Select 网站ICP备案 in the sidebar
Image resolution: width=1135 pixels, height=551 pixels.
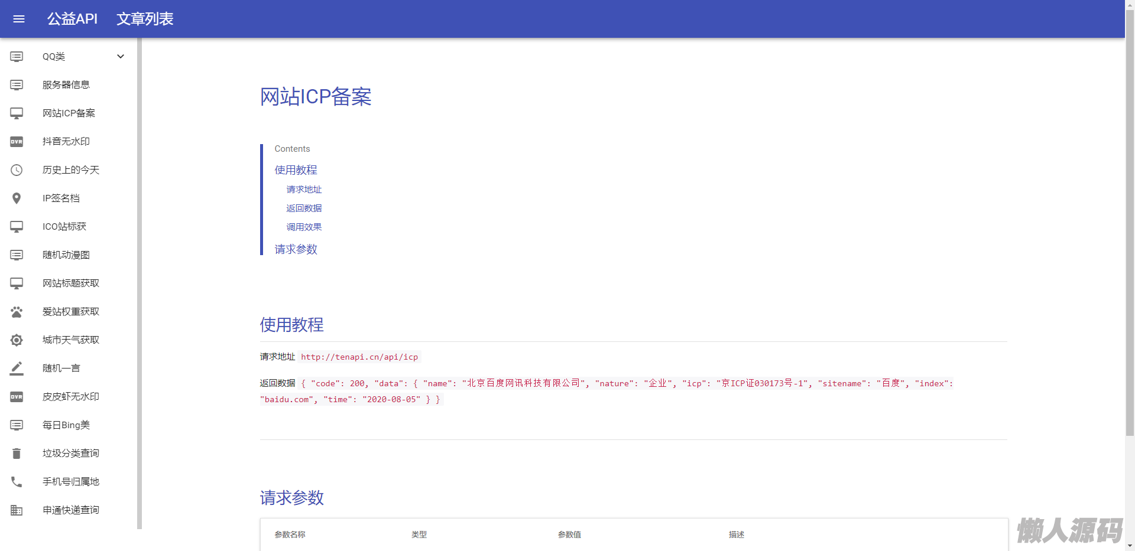(x=69, y=113)
